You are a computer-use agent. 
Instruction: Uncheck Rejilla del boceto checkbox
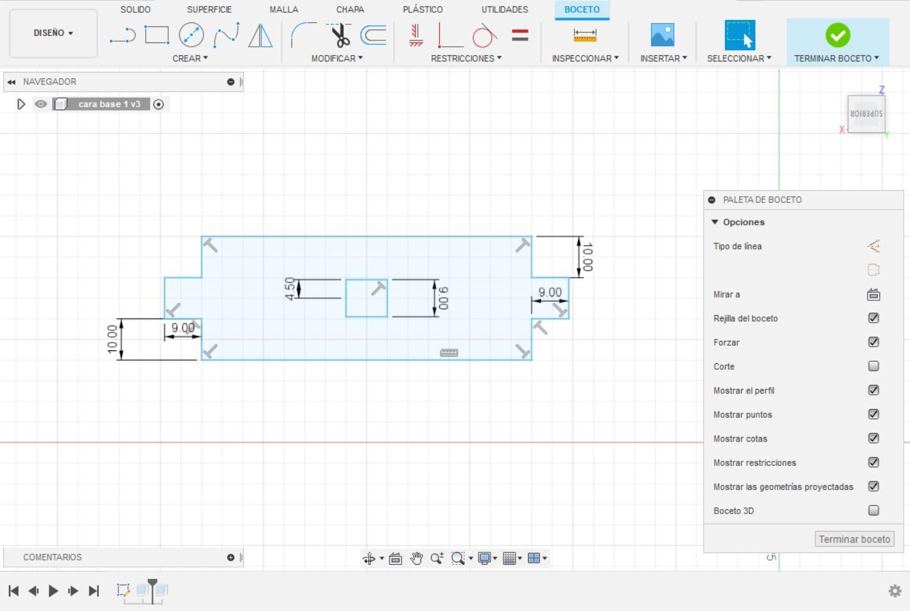coord(873,318)
